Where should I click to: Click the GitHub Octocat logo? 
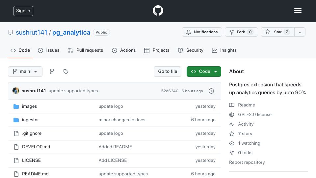pyautogui.click(x=158, y=11)
